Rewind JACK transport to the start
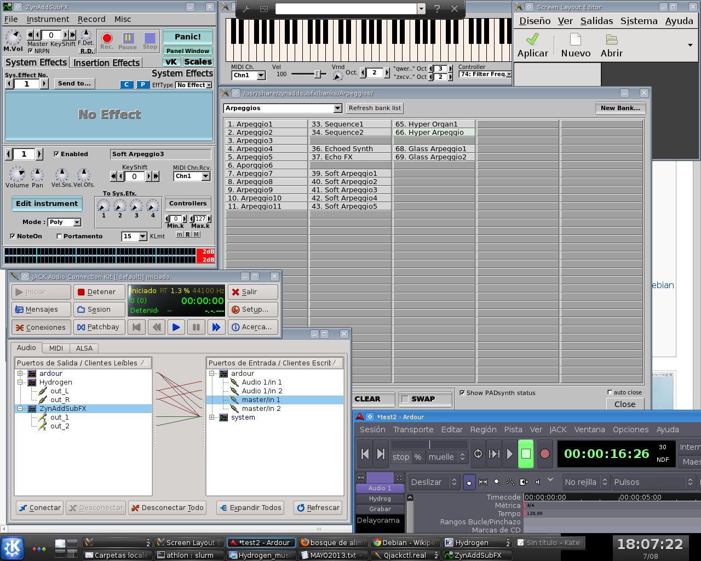Screen dimensions: 701x561 click(x=137, y=327)
